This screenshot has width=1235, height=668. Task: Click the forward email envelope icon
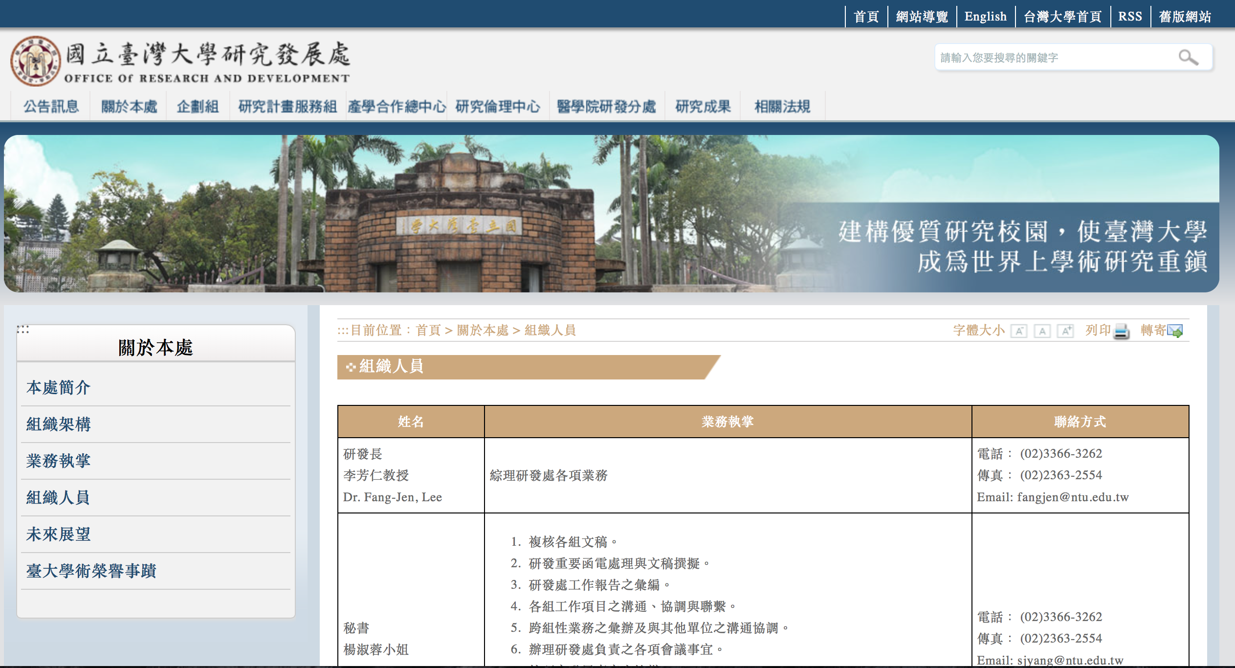[x=1174, y=331]
